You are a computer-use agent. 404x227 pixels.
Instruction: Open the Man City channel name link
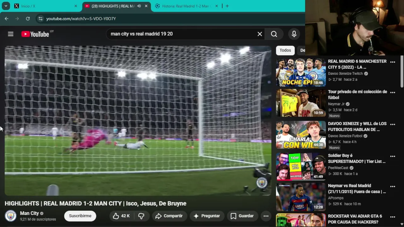(29, 213)
